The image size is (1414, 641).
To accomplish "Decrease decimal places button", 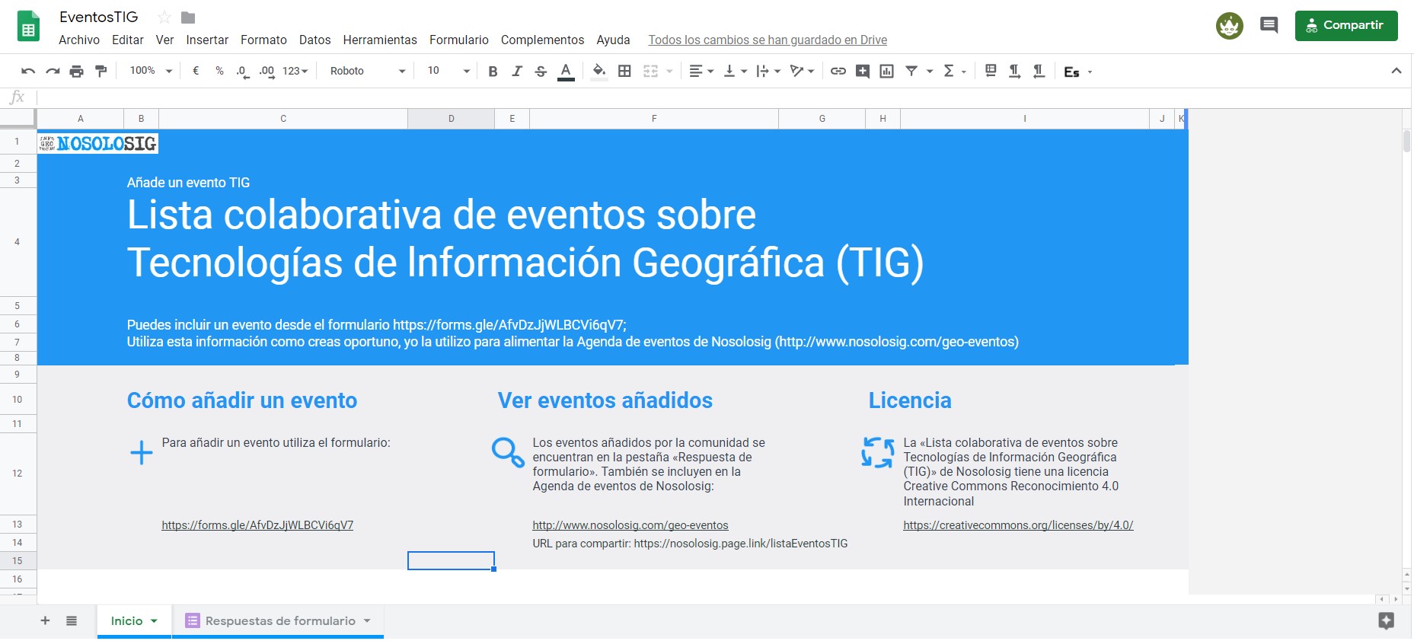I will 243,72.
